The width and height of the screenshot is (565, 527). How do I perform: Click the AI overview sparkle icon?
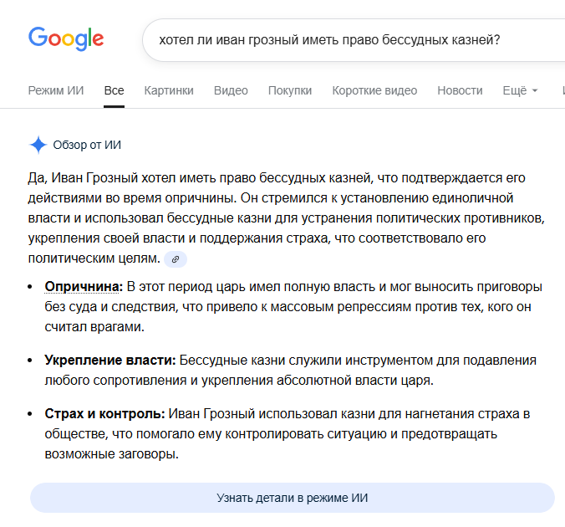click(x=38, y=145)
